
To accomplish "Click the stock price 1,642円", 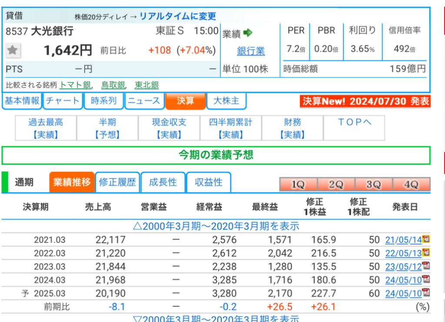I will (x=68, y=50).
